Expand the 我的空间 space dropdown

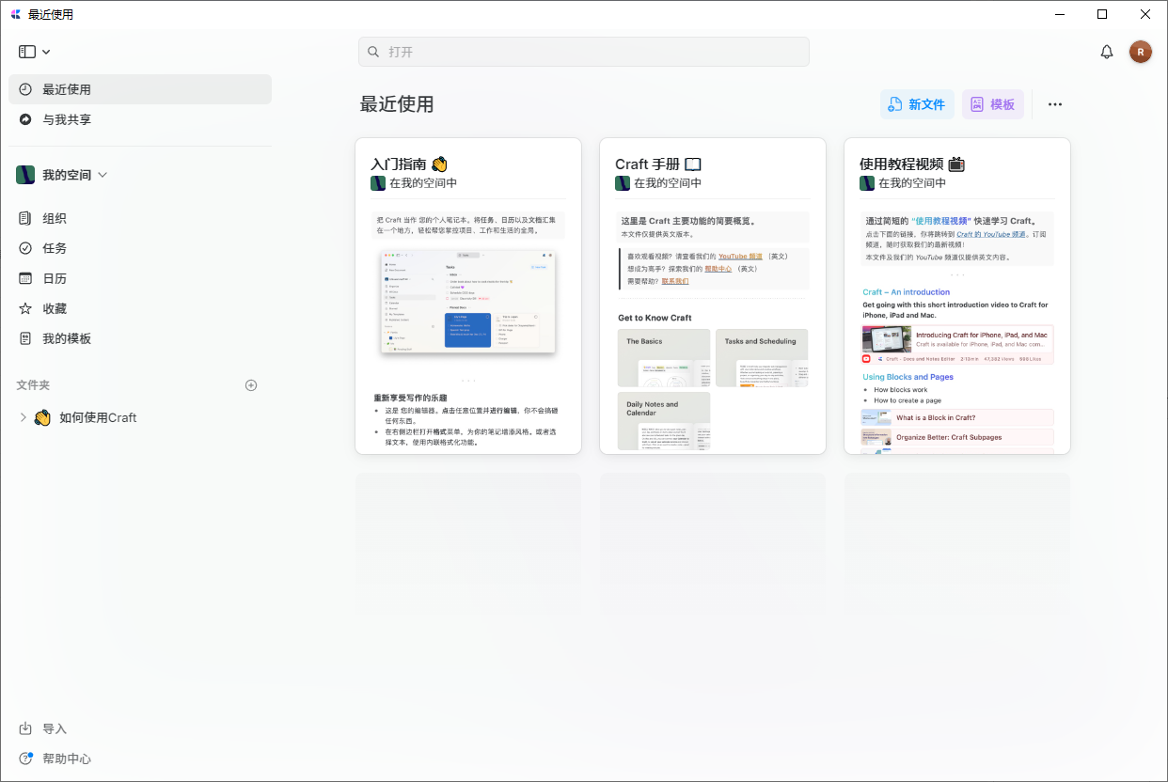[x=103, y=175]
